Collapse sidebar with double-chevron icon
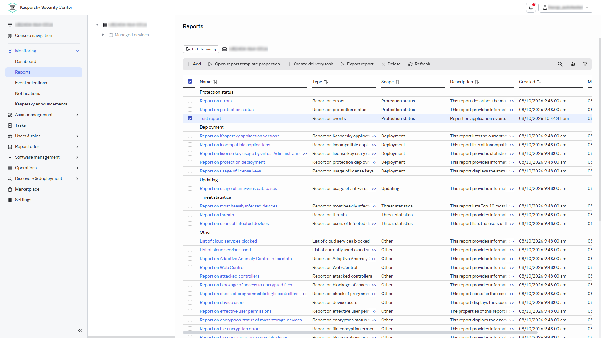This screenshot has width=601, height=338. (80, 330)
